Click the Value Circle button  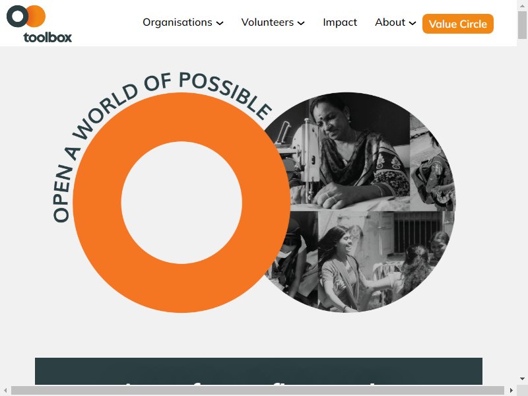[x=458, y=24]
